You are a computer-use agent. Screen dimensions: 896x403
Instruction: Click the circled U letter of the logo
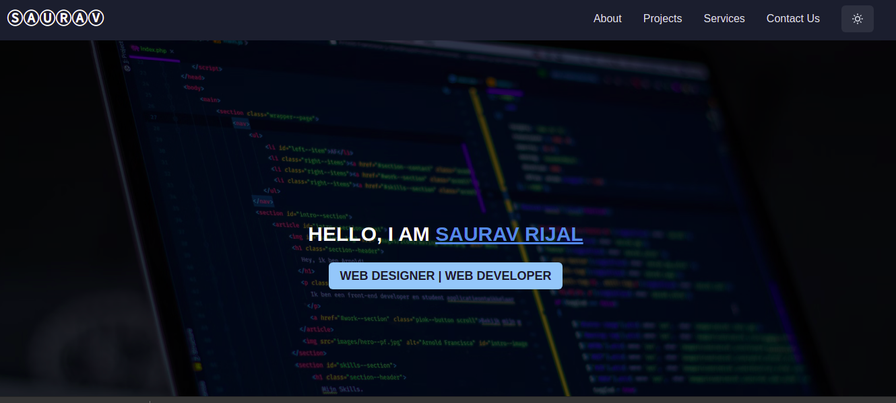pos(47,17)
